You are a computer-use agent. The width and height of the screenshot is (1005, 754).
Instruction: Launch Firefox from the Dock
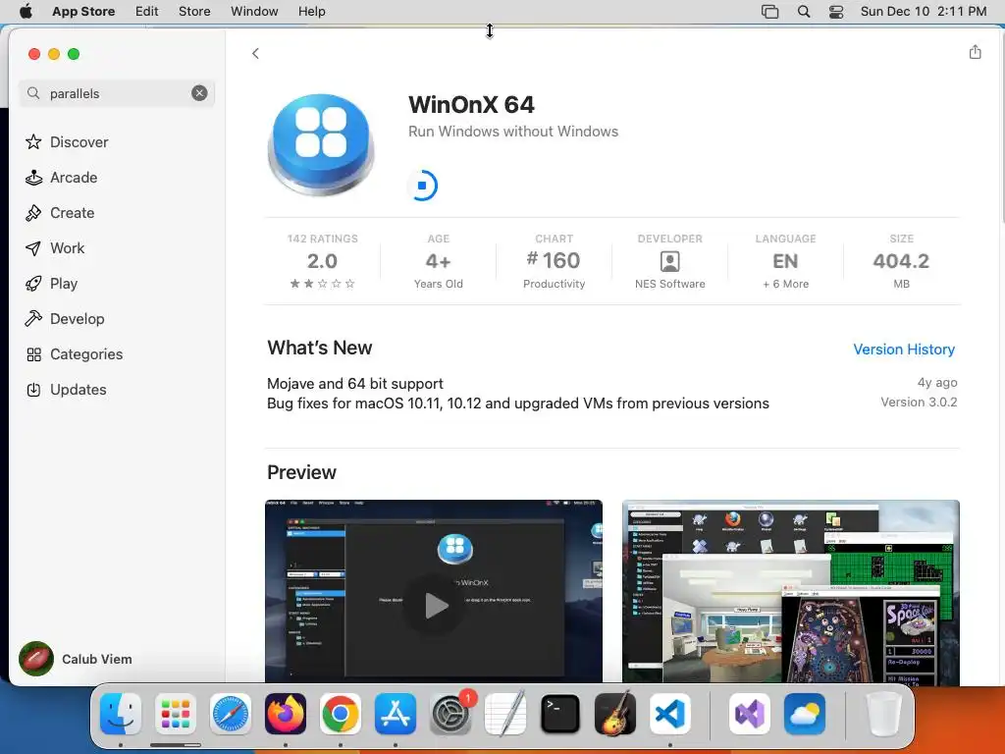(286, 714)
